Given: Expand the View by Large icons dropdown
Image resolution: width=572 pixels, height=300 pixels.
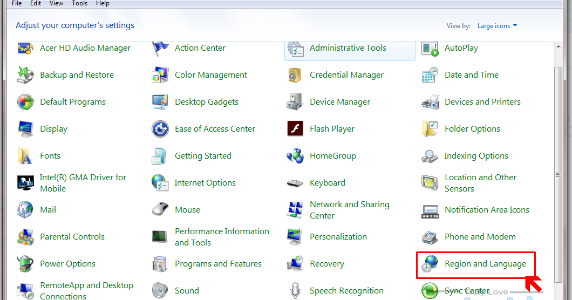Looking at the screenshot, I should (x=497, y=26).
